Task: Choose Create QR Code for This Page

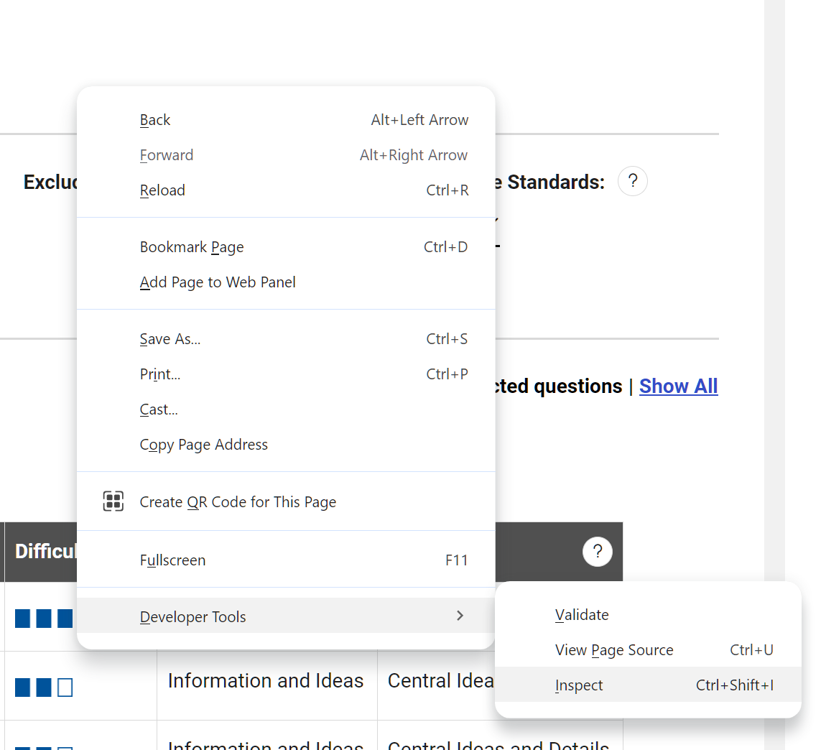Action: (x=286, y=501)
